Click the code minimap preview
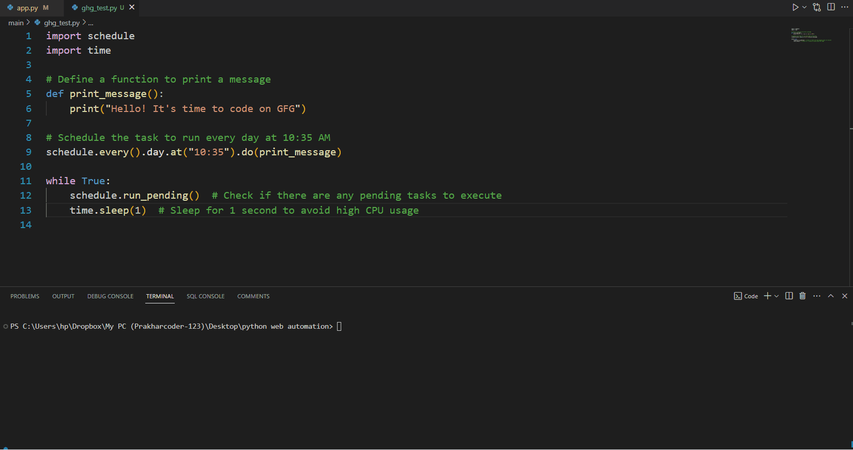The image size is (853, 450). [x=811, y=35]
